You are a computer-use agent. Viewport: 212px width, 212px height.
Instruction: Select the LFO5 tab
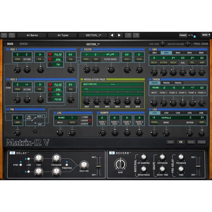(201, 113)
